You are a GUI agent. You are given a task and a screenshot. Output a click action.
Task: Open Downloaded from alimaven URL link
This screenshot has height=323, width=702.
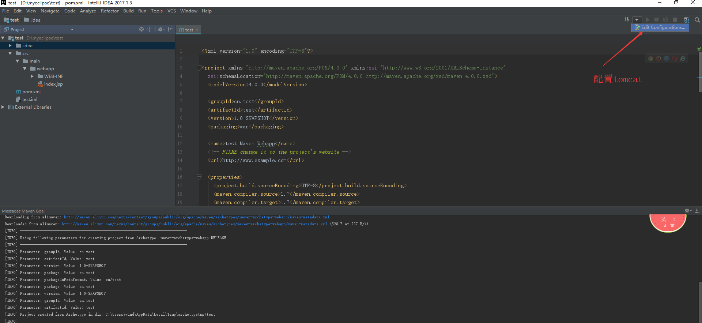click(x=195, y=224)
